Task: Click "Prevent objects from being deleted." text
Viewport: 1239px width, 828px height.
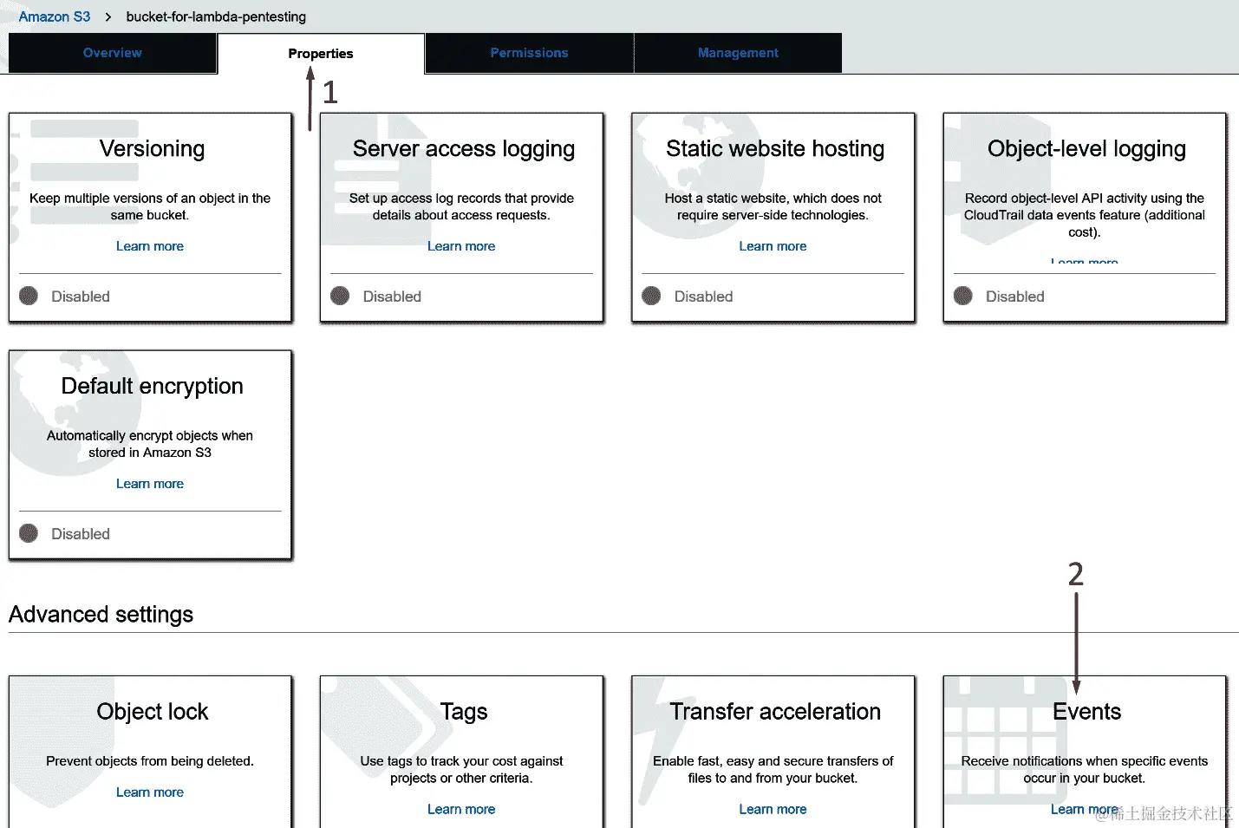Action: [150, 761]
